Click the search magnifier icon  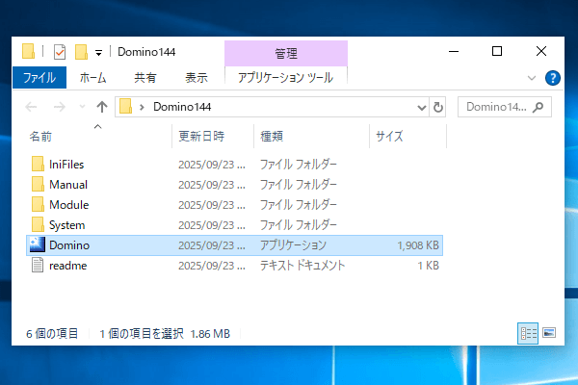[537, 107]
